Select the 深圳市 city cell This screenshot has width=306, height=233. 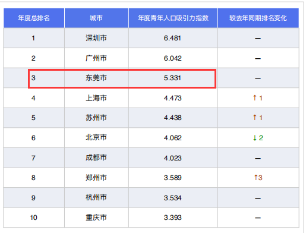point(96,38)
